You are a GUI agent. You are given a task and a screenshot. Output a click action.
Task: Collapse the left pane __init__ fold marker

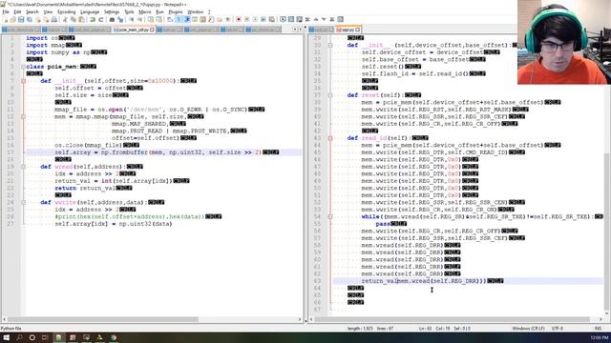pyautogui.click(x=23, y=81)
